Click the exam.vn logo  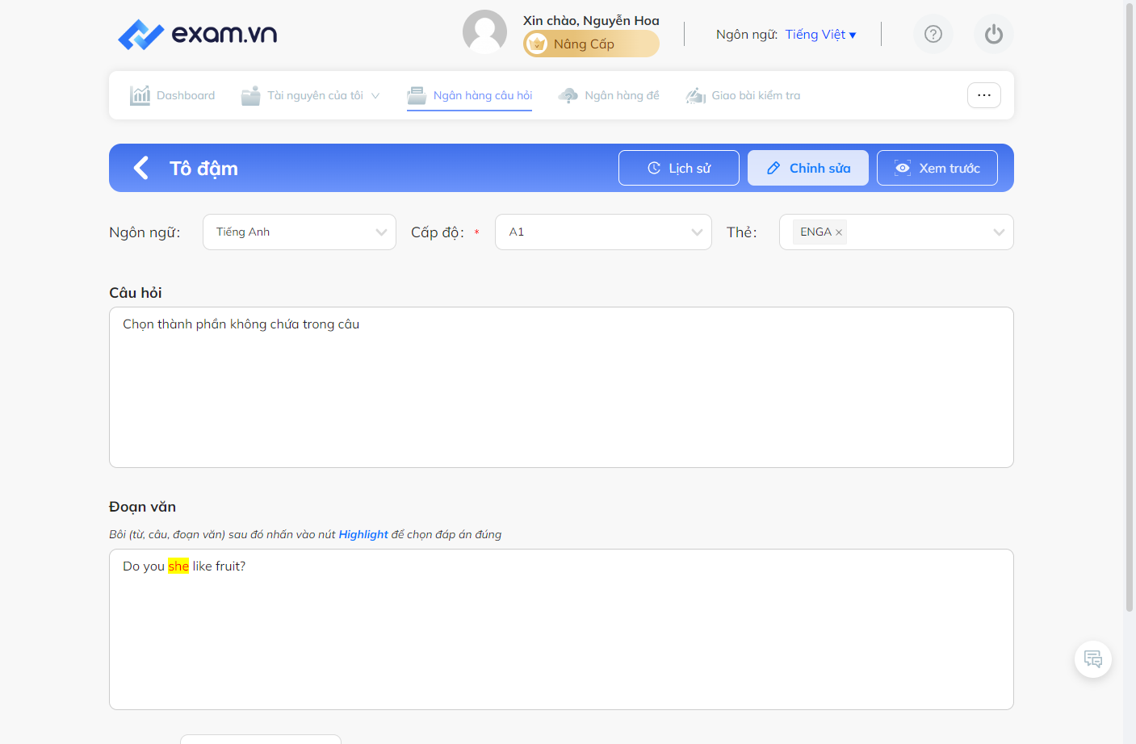198,34
